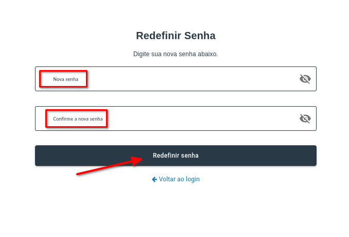Submit the form with the dark Redefinir senha button
Viewport: 349px width, 237px height.
pyautogui.click(x=176, y=156)
